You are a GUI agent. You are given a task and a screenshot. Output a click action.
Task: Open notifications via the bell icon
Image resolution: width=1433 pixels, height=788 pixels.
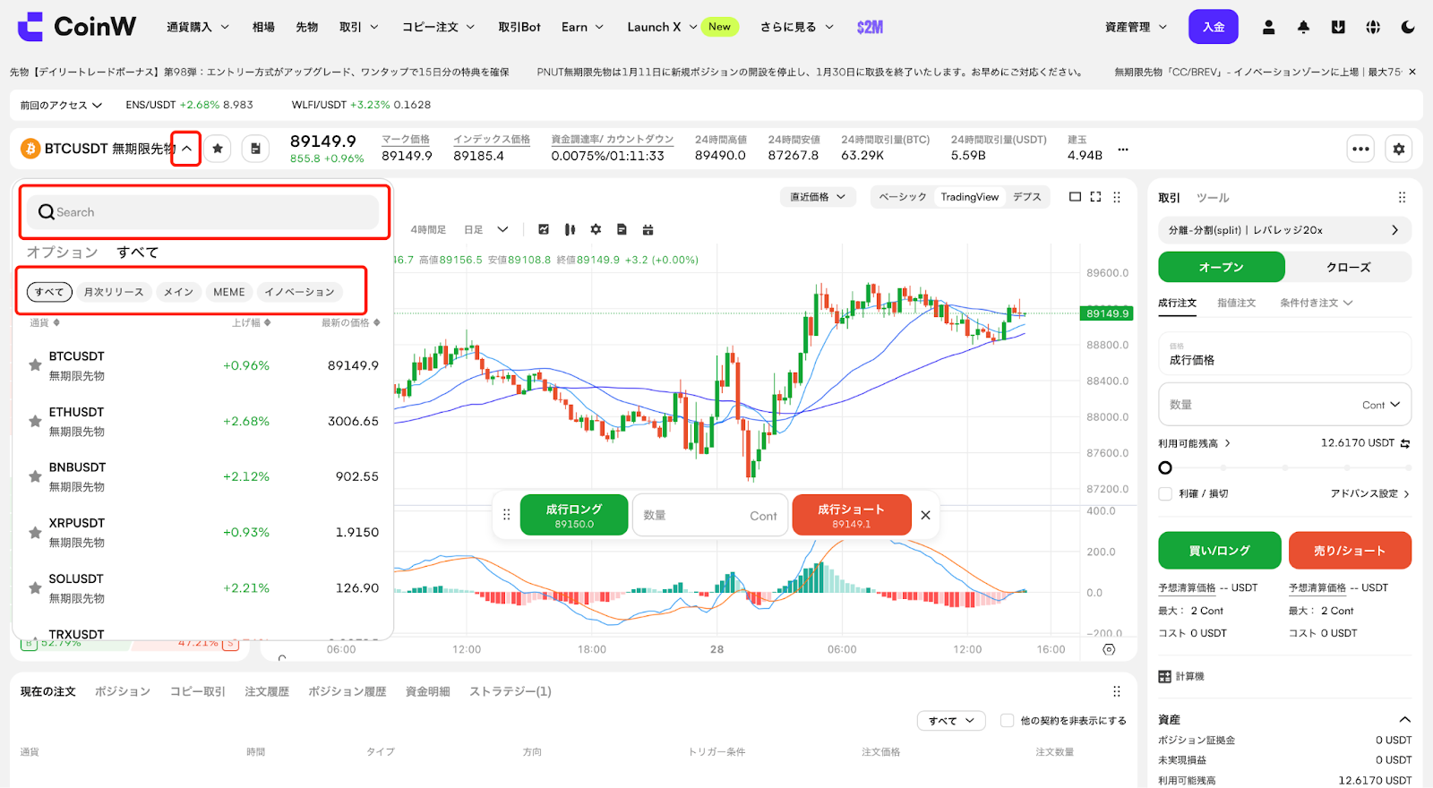coord(1303,27)
